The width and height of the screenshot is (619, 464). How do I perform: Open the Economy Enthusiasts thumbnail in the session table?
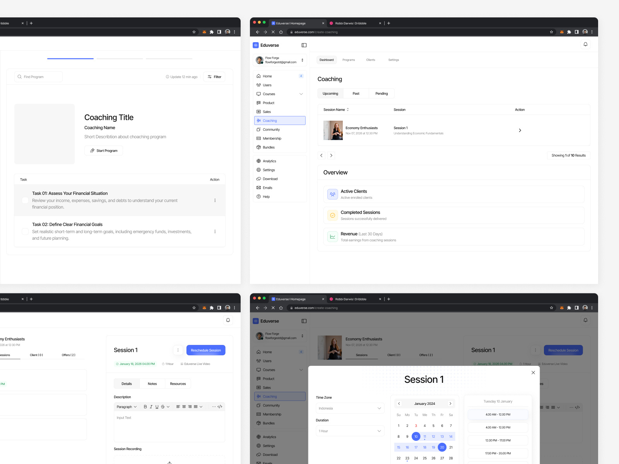(333, 130)
